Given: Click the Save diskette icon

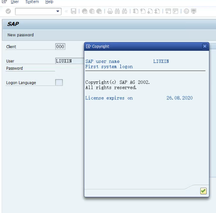Looking at the screenshot, I should pos(74,11).
